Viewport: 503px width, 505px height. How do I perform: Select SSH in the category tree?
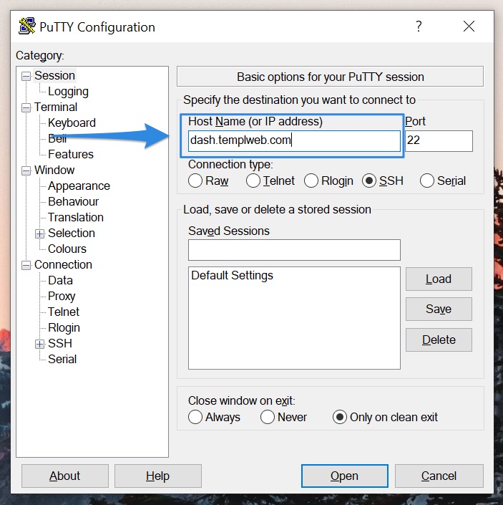[x=60, y=343]
